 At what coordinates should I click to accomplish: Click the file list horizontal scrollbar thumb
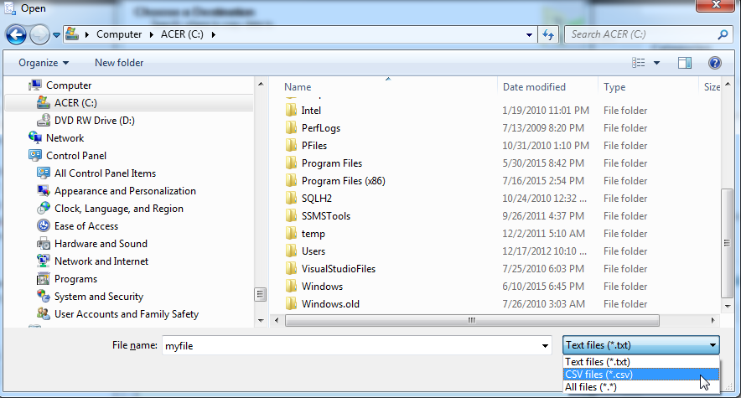click(472, 321)
